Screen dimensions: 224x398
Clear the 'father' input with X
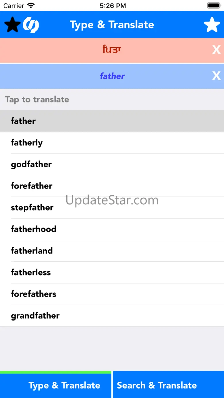(216, 76)
